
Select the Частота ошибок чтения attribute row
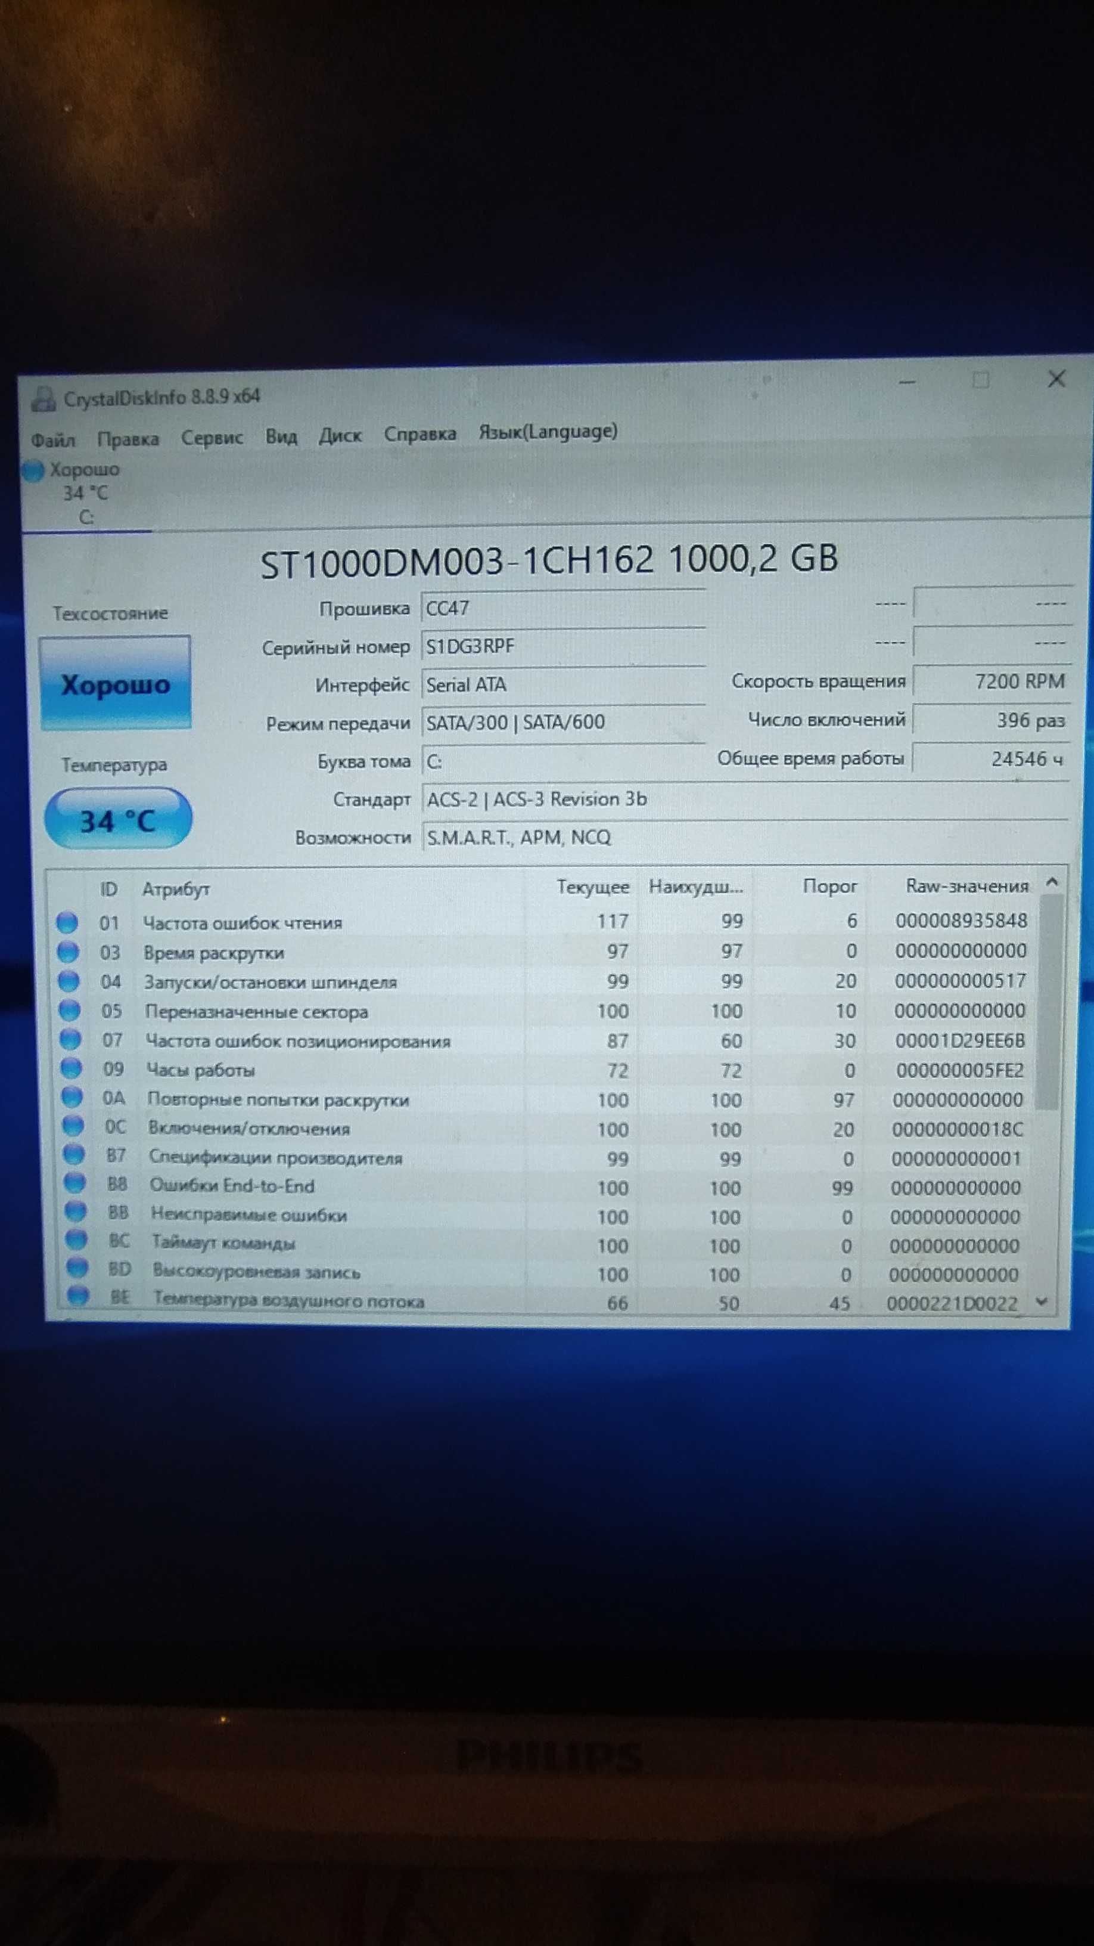[543, 922]
